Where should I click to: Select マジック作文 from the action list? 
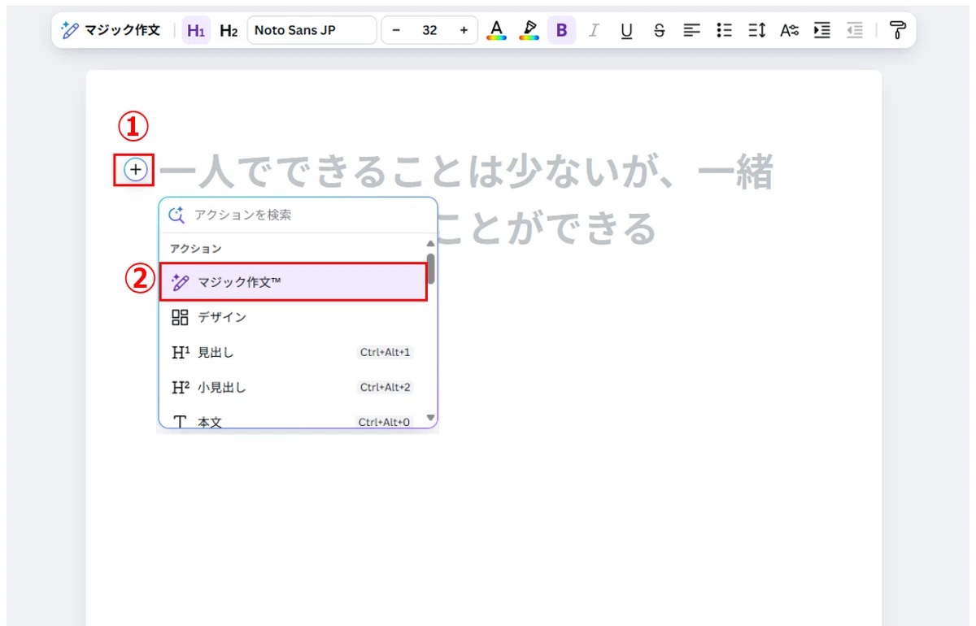pos(293,282)
